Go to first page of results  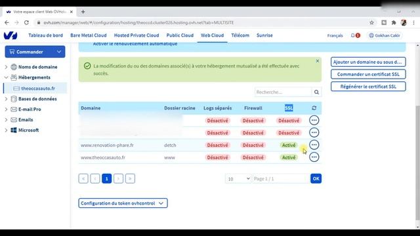[x=83, y=178]
